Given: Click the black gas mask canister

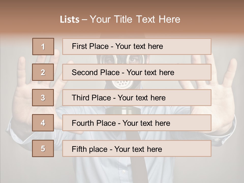Looking at the screenshot, I should 121,111.
